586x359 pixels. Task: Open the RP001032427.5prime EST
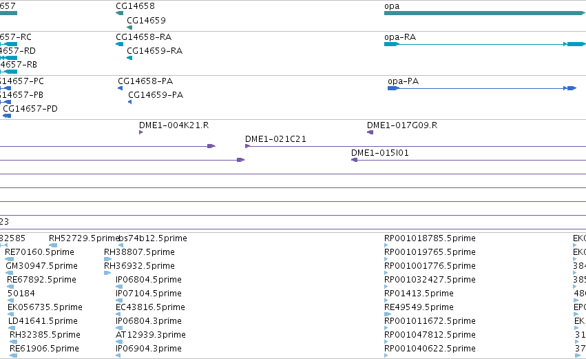pos(430,280)
